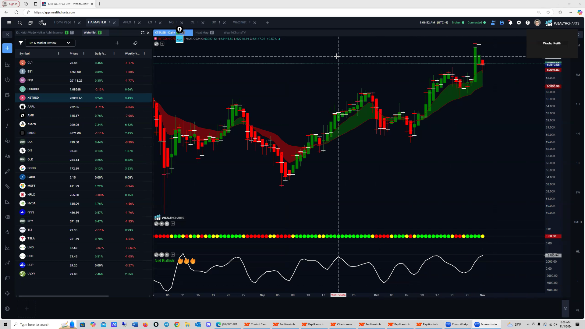
Task: Open Weekly % column options menu
Action: (x=144, y=54)
